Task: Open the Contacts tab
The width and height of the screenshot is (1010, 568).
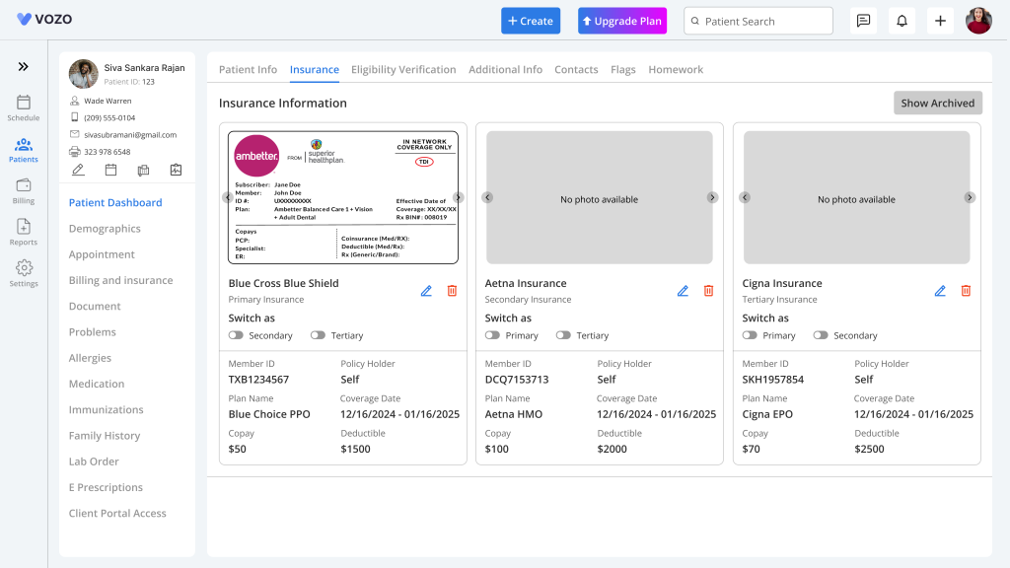Action: (x=576, y=70)
